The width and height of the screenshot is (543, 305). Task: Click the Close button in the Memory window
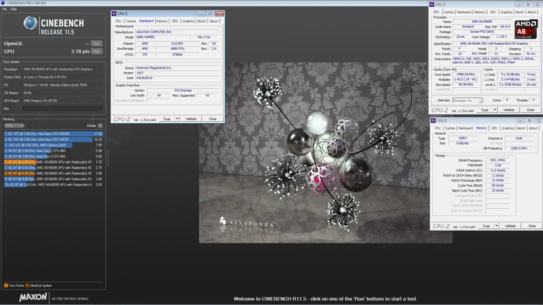coord(532,226)
